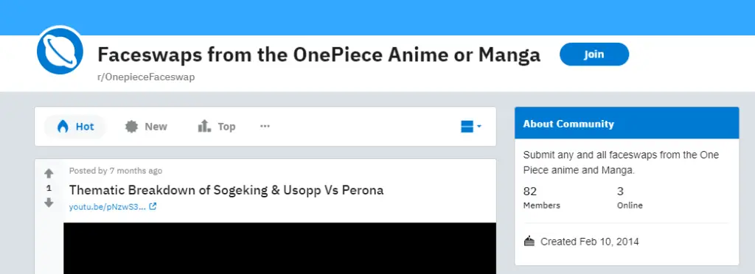The image size is (755, 274).
Task: Open the card view layout dropdown
Action: click(x=471, y=127)
